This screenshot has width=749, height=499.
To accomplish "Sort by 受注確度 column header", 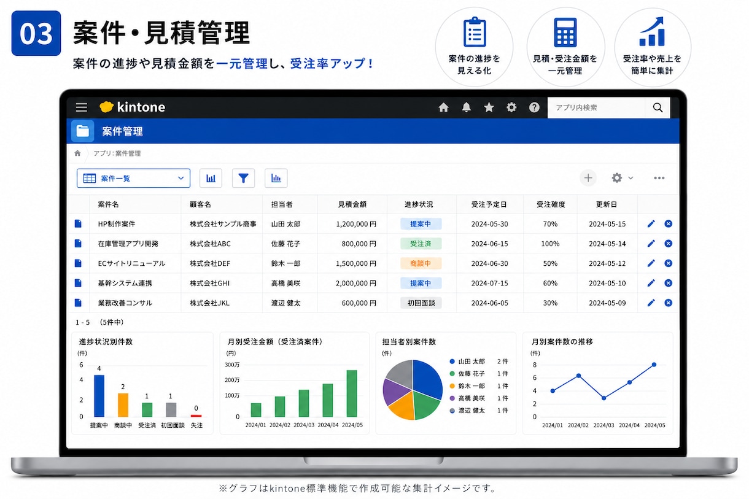I will pyautogui.click(x=551, y=204).
